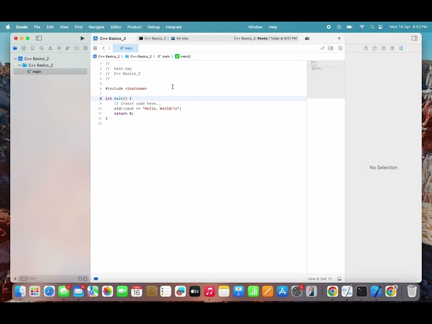Place cursor on #include <iostream> line
Image resolution: width=432 pixels, height=324 pixels.
pyautogui.click(x=126, y=88)
